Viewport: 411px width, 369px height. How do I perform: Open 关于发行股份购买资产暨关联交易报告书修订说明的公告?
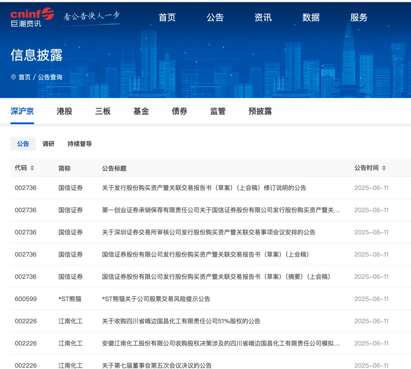click(x=204, y=188)
